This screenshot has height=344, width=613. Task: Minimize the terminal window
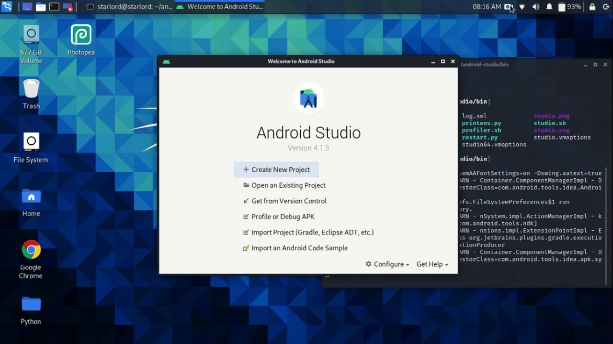tap(586, 64)
